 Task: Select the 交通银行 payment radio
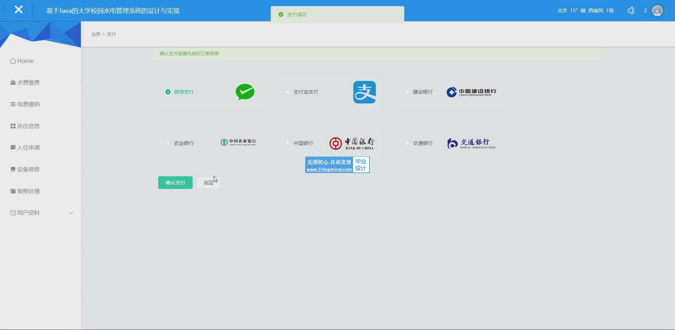(x=407, y=143)
